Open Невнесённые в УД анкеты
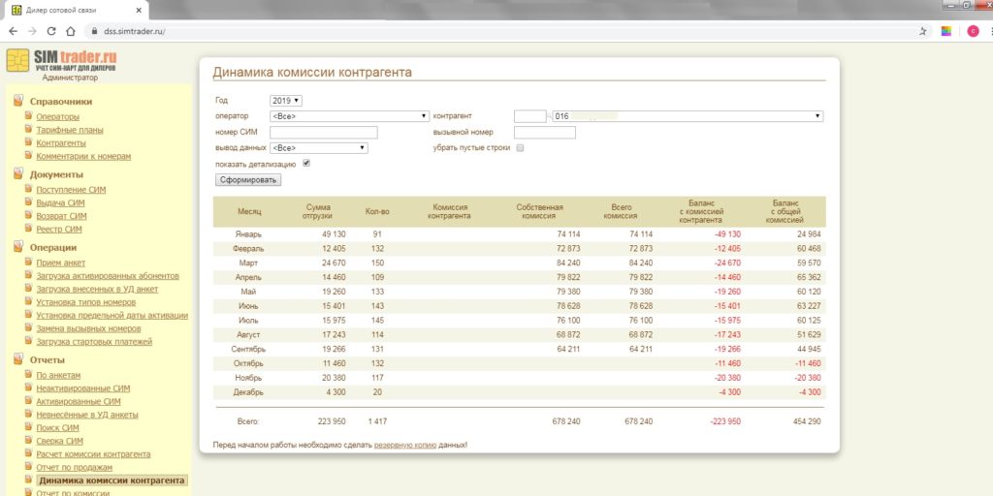The height and width of the screenshot is (496, 993). [x=86, y=415]
